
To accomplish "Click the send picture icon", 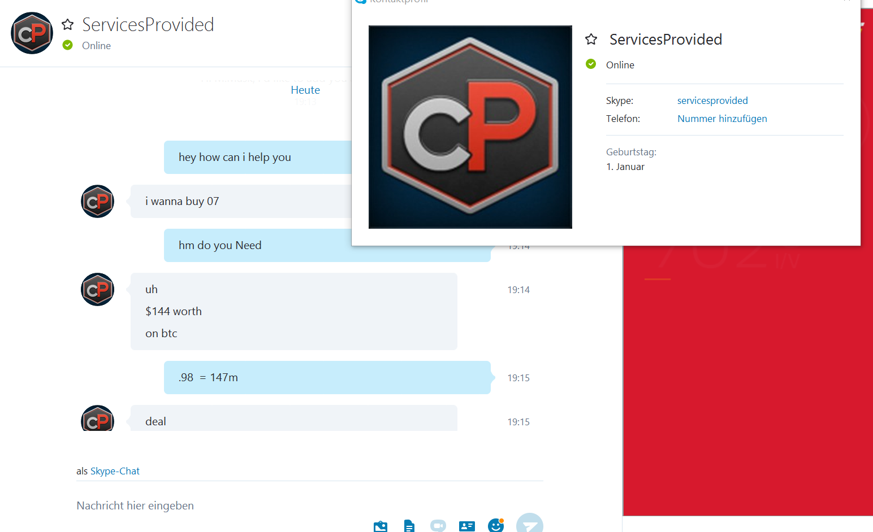I will pos(381,526).
